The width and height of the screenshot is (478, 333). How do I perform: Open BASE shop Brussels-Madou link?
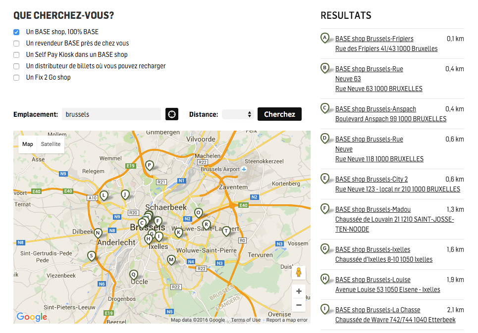pos(373,209)
